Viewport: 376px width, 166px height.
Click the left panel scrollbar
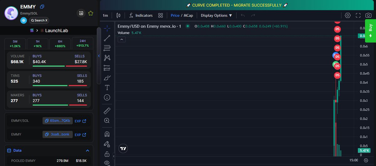pyautogui.click(x=99, y=55)
